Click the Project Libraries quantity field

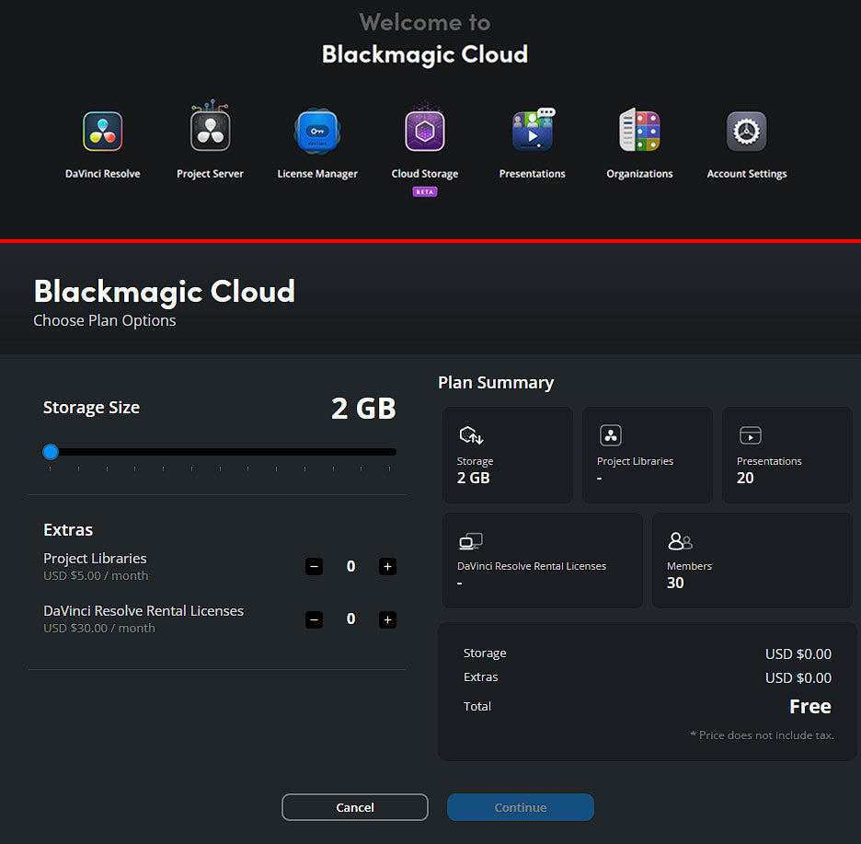pos(350,567)
